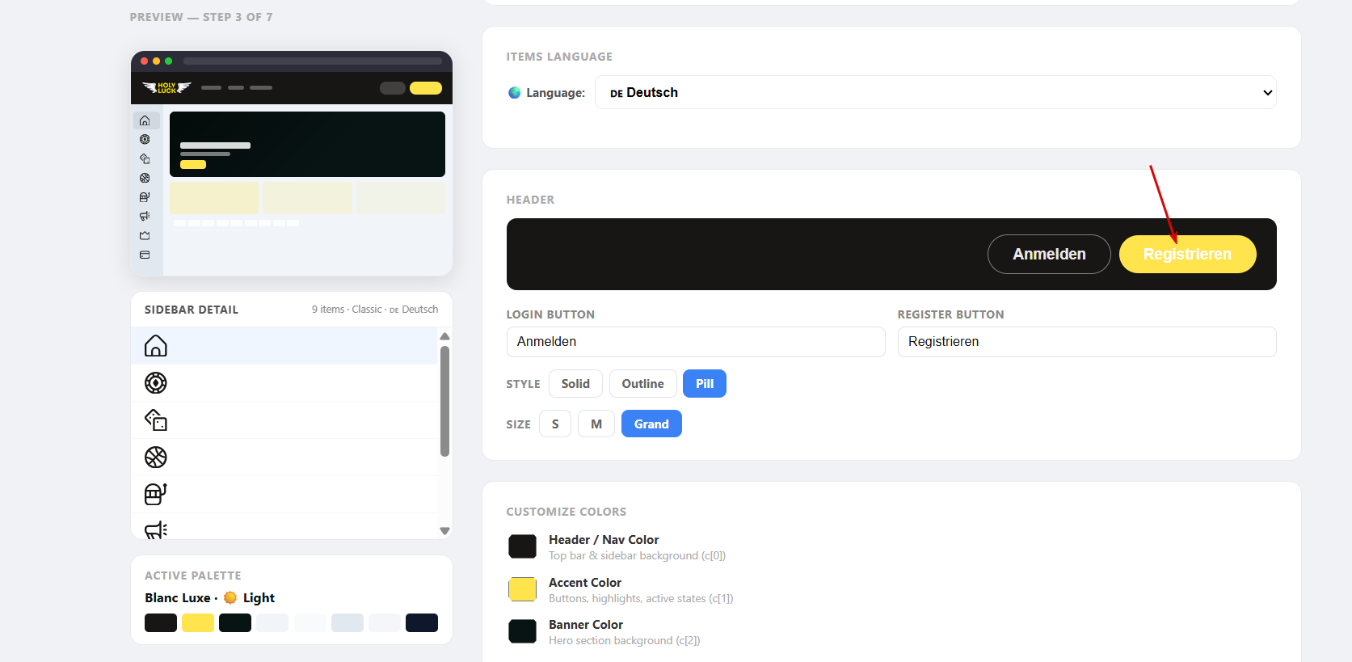The image size is (1352, 662).
Task: Click the Anmelden header button
Action: pyautogui.click(x=1049, y=254)
